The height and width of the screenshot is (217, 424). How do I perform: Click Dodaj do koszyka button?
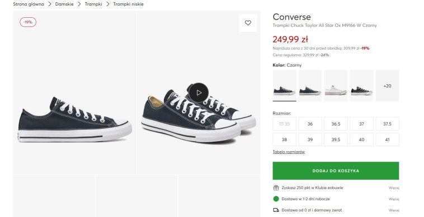(336, 171)
